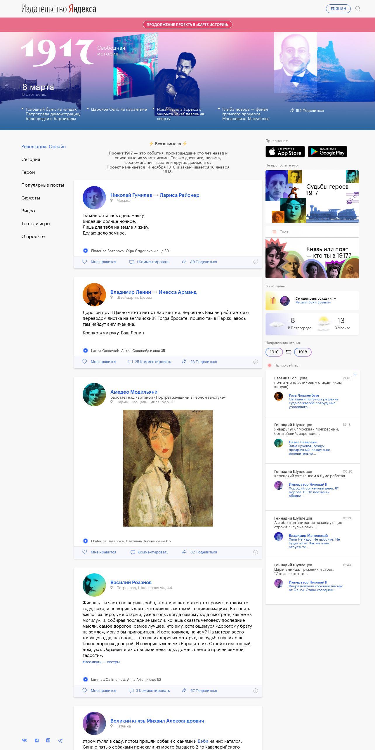Show likers Larisa Osipovich и еще 35
The width and height of the screenshot is (375, 750).
(128, 351)
